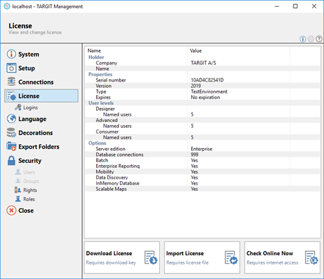
Task: Select the Server edition row
Action: (203, 149)
